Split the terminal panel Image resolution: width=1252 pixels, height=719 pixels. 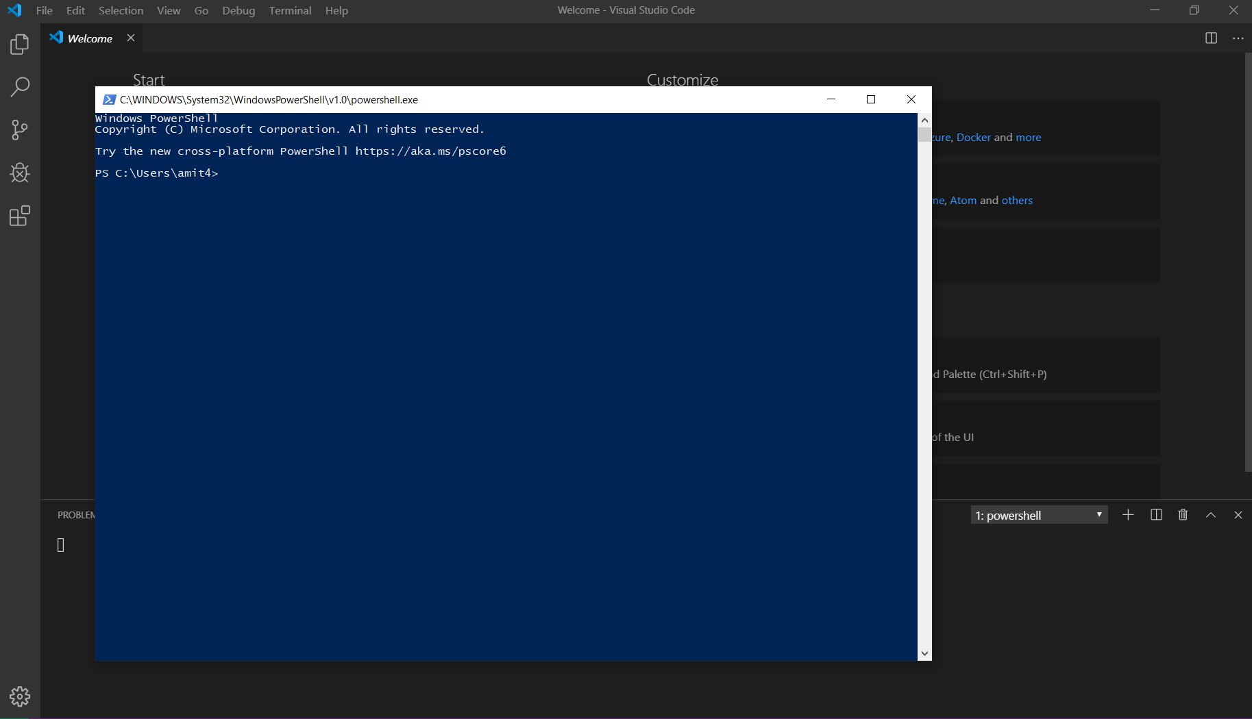coord(1156,515)
